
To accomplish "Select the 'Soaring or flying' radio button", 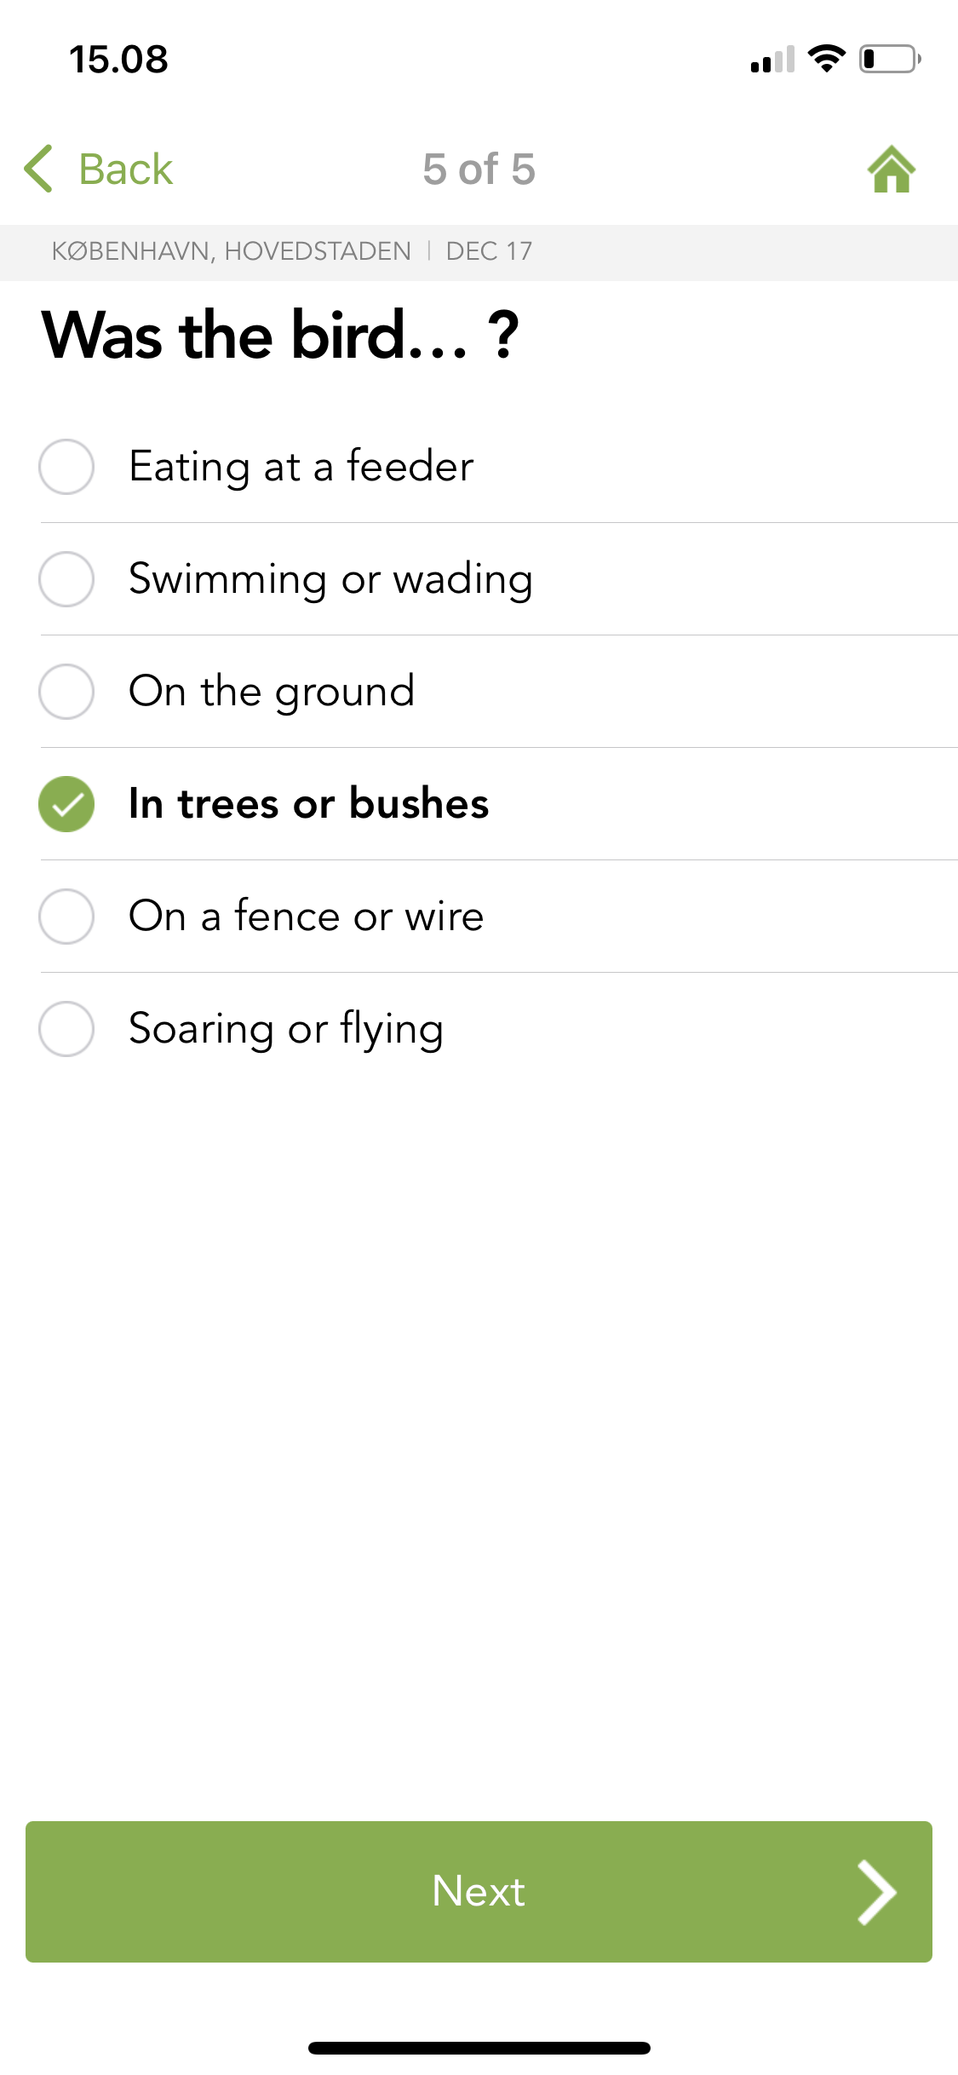I will coord(66,1029).
